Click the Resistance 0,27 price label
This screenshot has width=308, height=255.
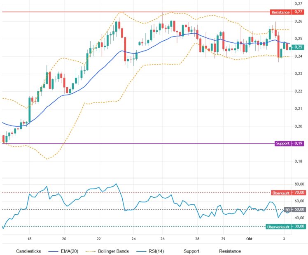pyautogui.click(x=287, y=12)
